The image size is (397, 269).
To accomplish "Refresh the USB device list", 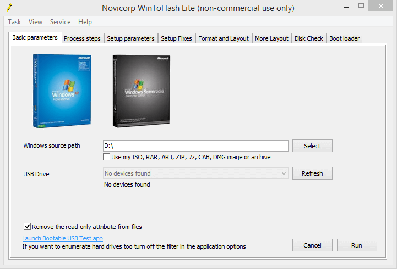I will click(312, 173).
